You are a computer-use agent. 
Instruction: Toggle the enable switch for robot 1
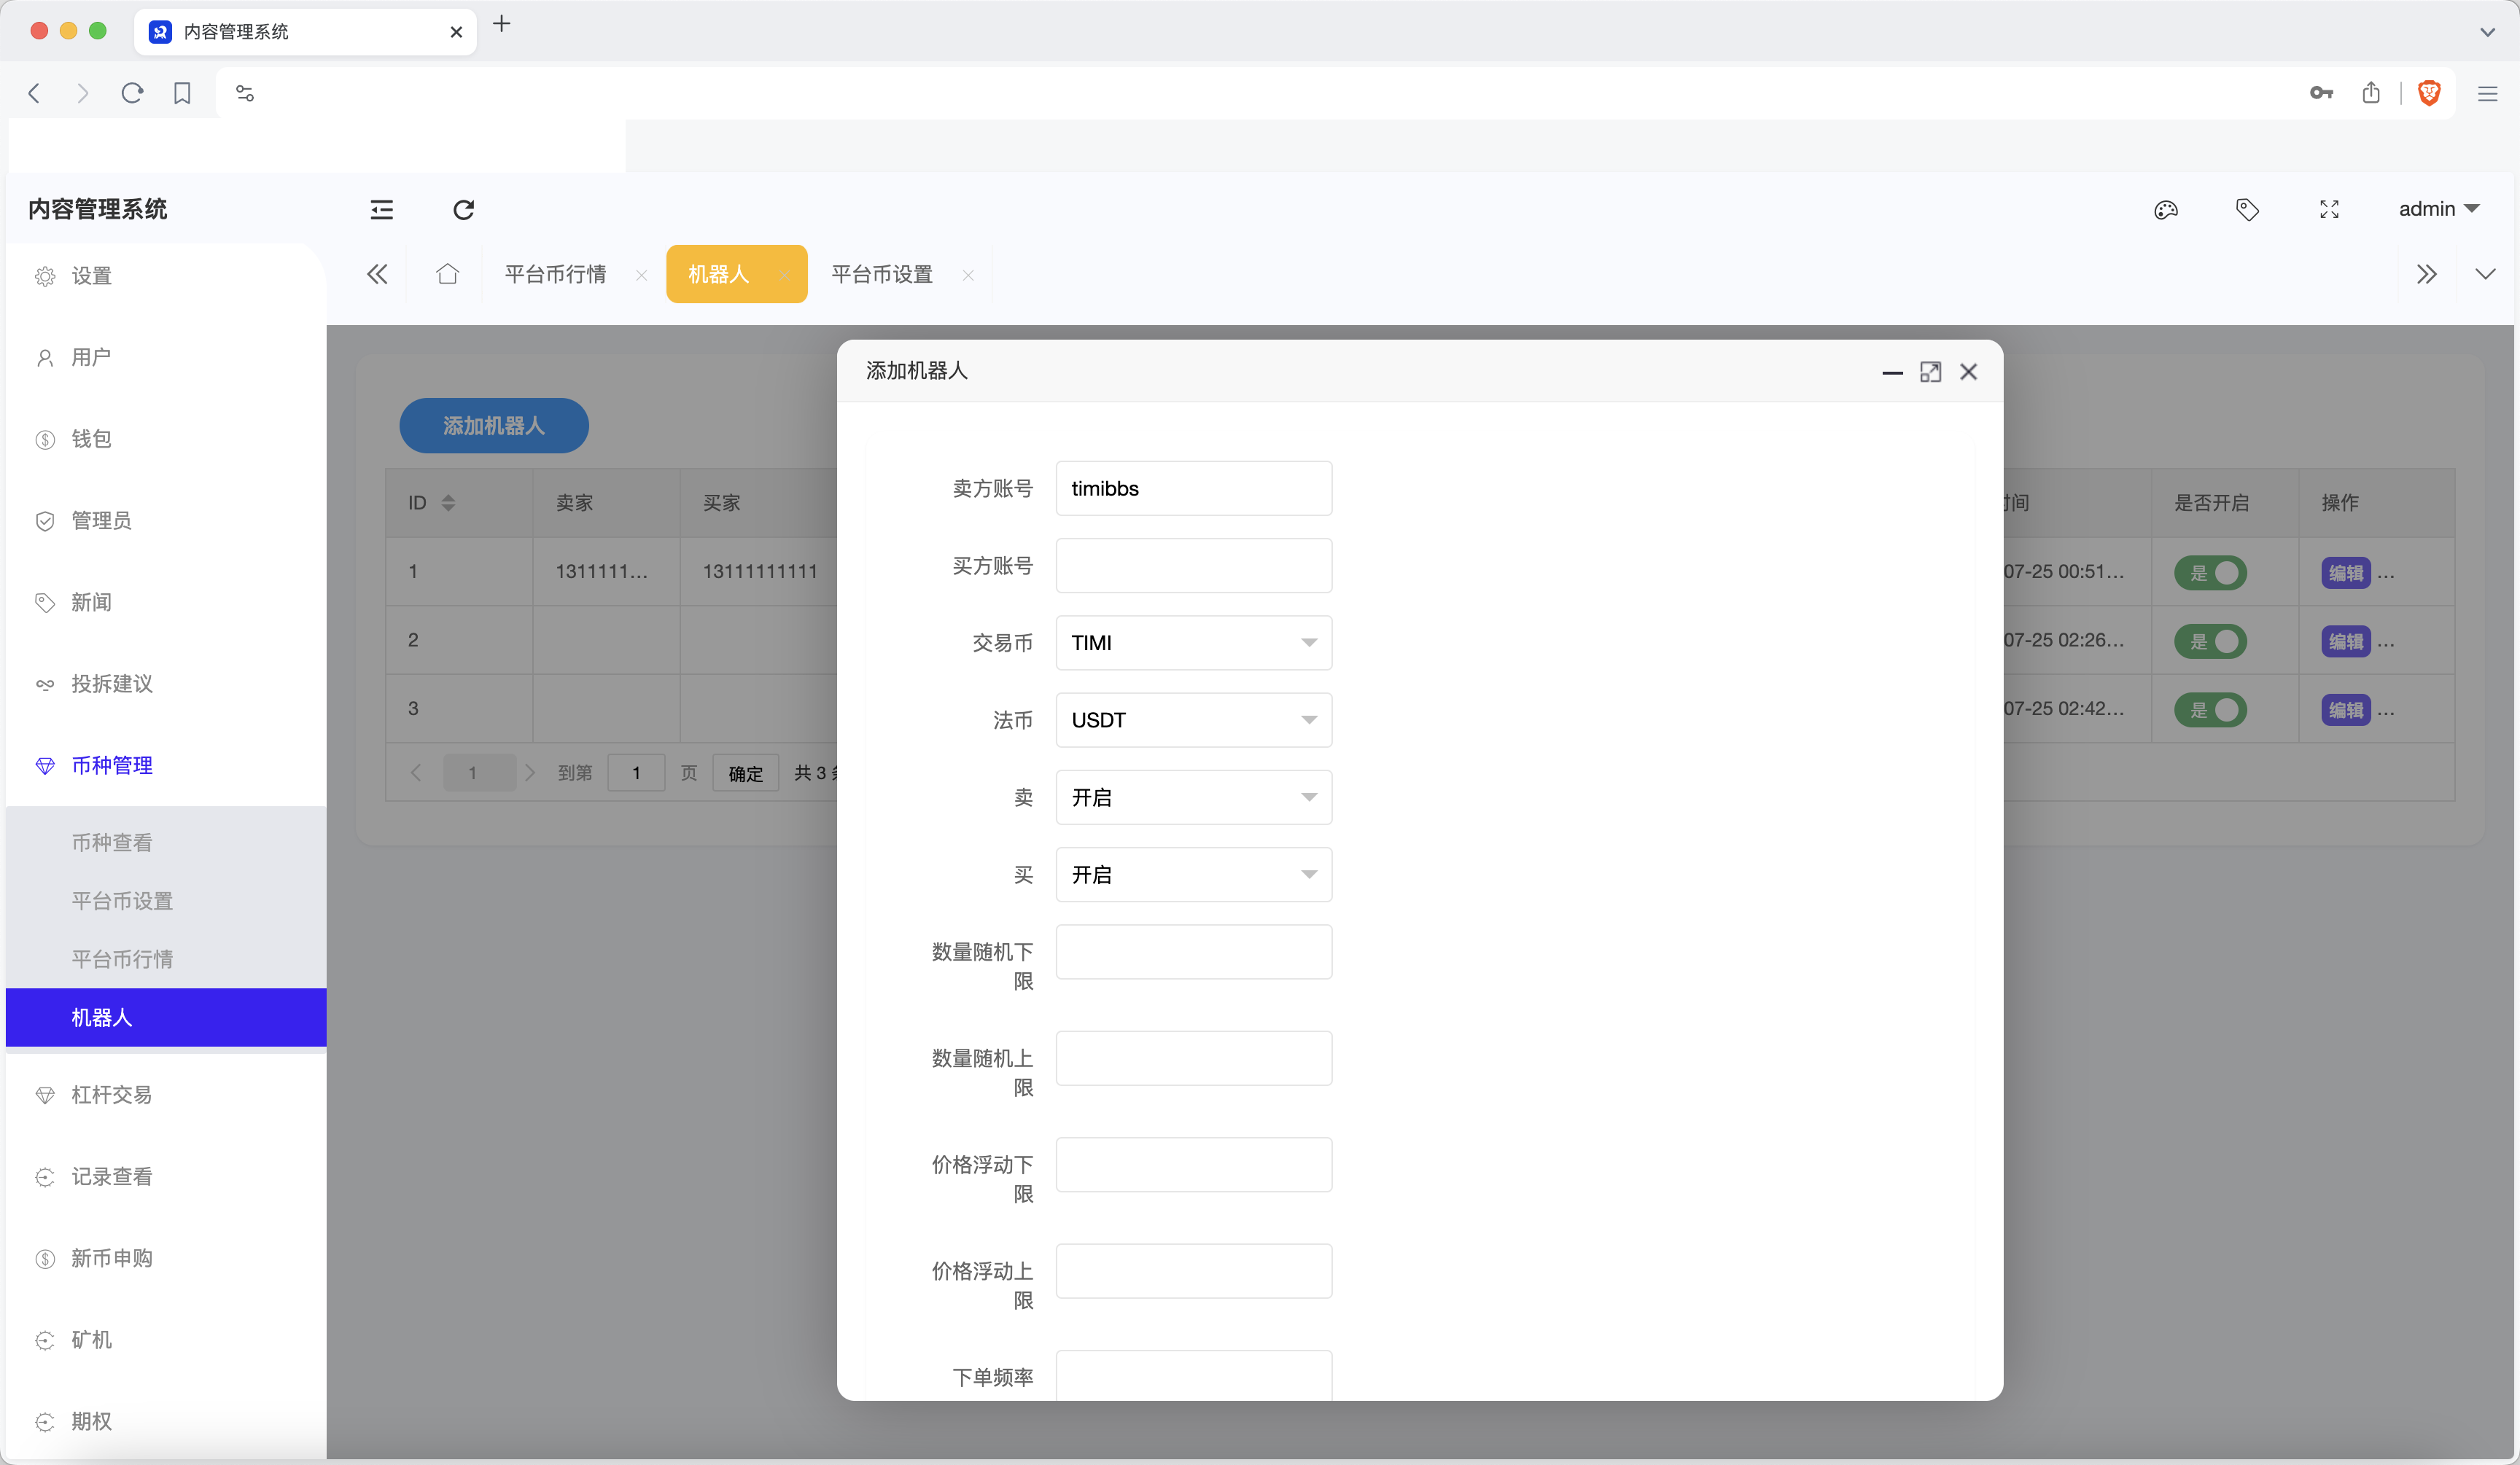pyautogui.click(x=2210, y=573)
